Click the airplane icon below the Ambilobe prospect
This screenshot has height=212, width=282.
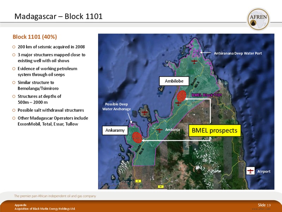click(x=178, y=104)
